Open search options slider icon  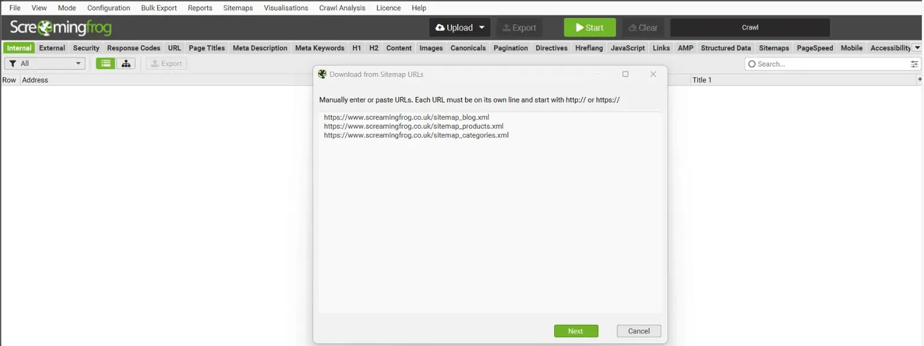point(914,64)
